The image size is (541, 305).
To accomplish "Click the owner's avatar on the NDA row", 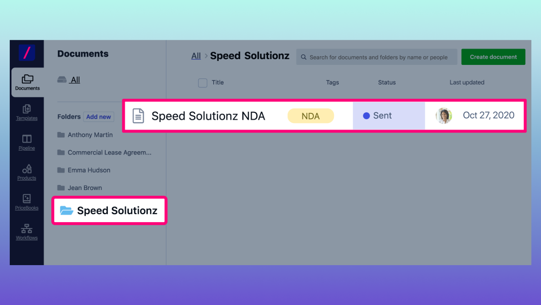I will [443, 115].
